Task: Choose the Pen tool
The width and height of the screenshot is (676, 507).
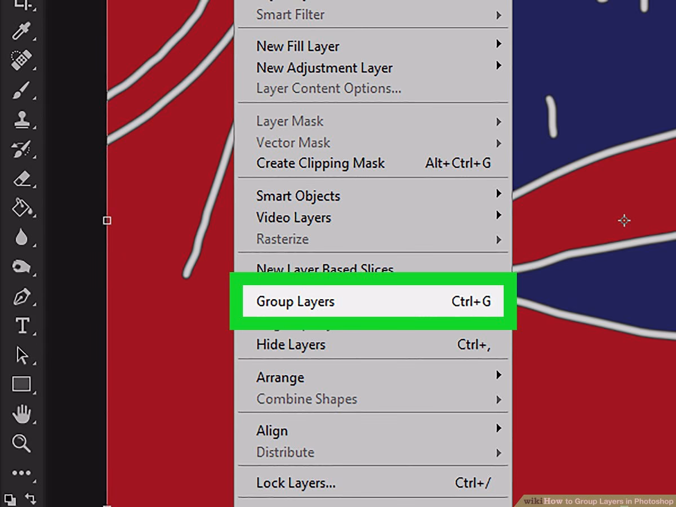Action: coord(23,297)
